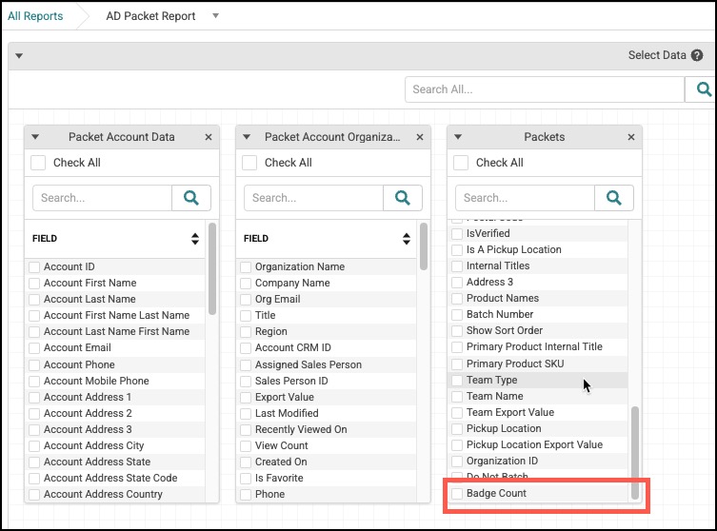Sort the FIELD column in Packet Account Organization
The image size is (717, 531).
406,239
